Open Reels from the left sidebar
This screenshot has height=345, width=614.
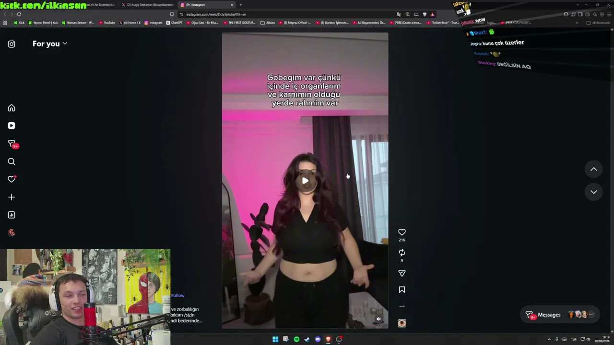pos(12,126)
